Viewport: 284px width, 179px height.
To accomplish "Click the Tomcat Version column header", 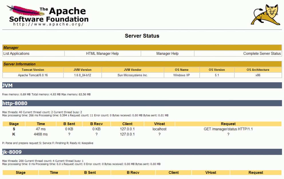I will 33,70.
